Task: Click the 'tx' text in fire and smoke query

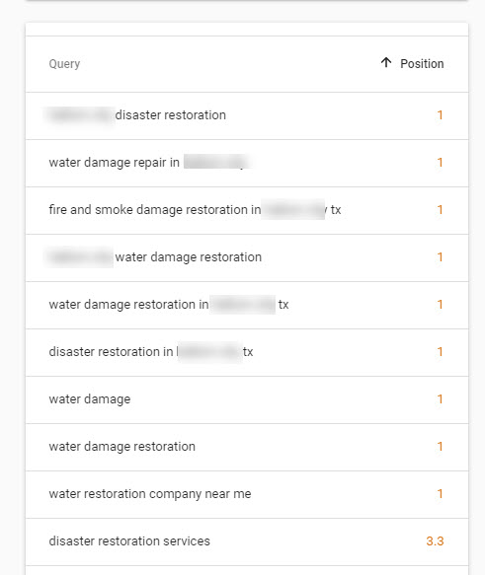Action: (336, 210)
